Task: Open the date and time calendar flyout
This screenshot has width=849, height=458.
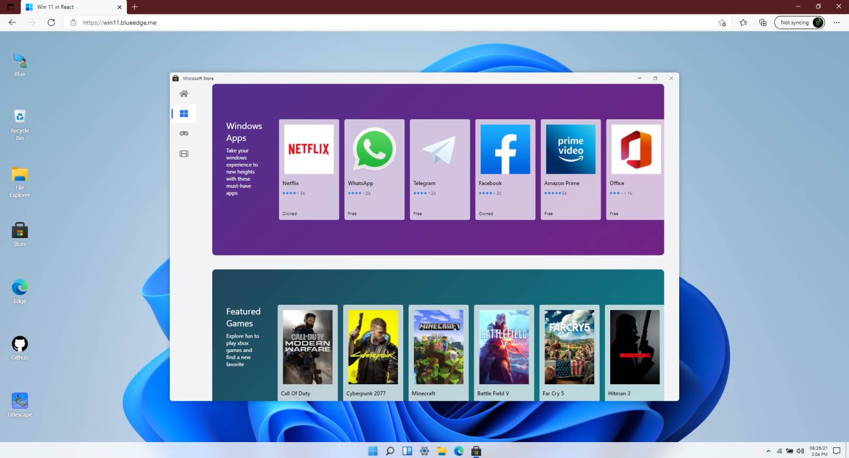Action: pos(818,451)
